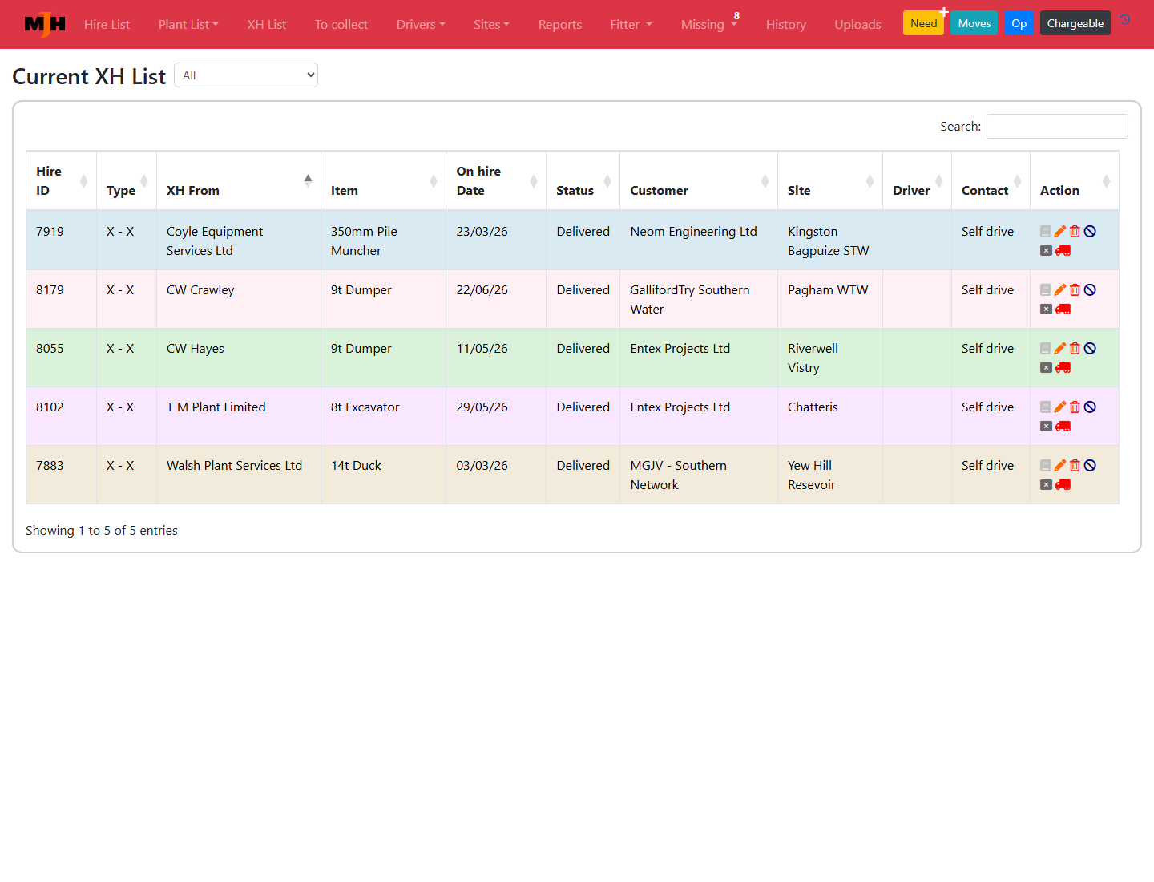The width and height of the screenshot is (1154, 882).
Task: Click the history clock icon beside Chargeable
Action: click(1125, 20)
